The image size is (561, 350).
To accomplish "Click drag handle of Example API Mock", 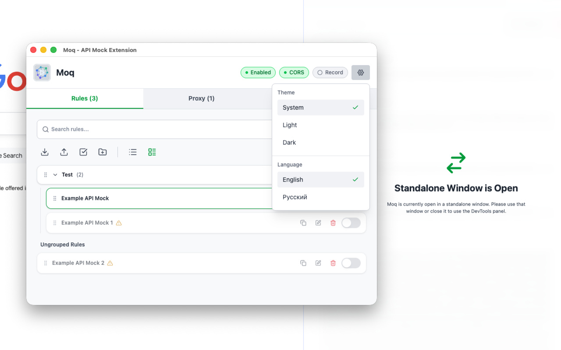I will (55, 198).
